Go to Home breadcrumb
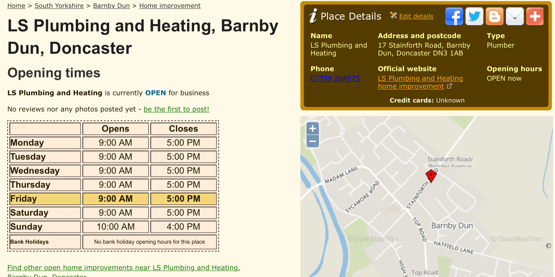The image size is (555, 277). [16, 6]
